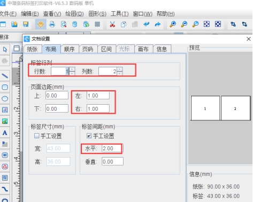The width and height of the screenshot is (253, 202).
Task: Open the 画布 tab
Action: pos(143,49)
